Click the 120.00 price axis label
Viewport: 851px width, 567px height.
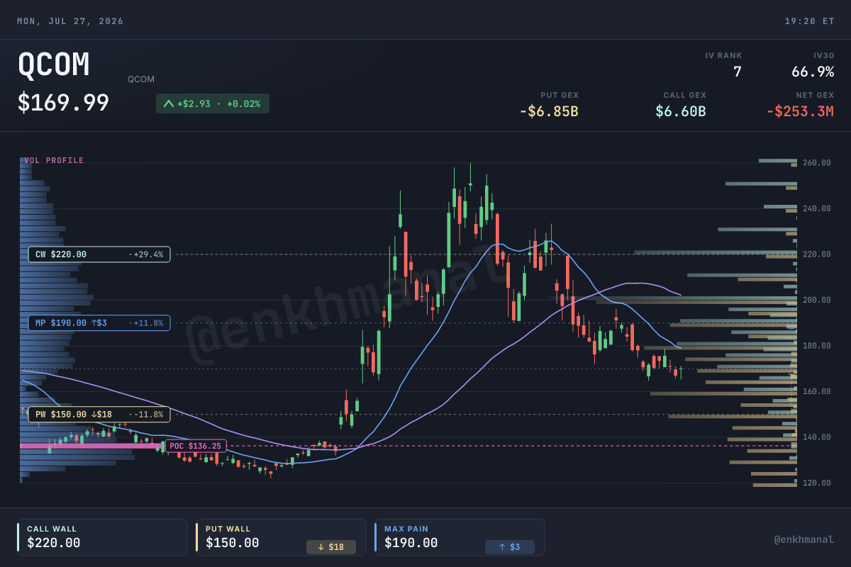tap(817, 483)
